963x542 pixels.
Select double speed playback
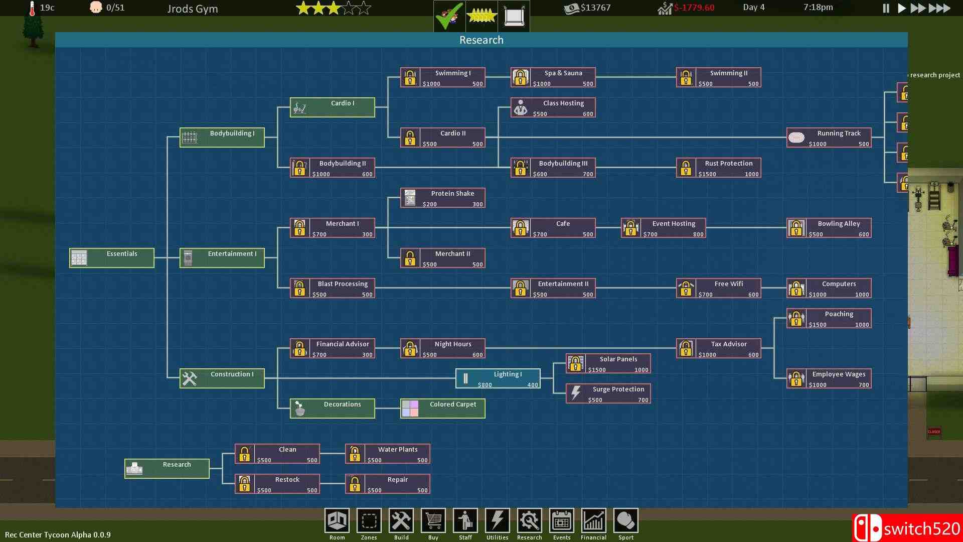pyautogui.click(x=918, y=8)
